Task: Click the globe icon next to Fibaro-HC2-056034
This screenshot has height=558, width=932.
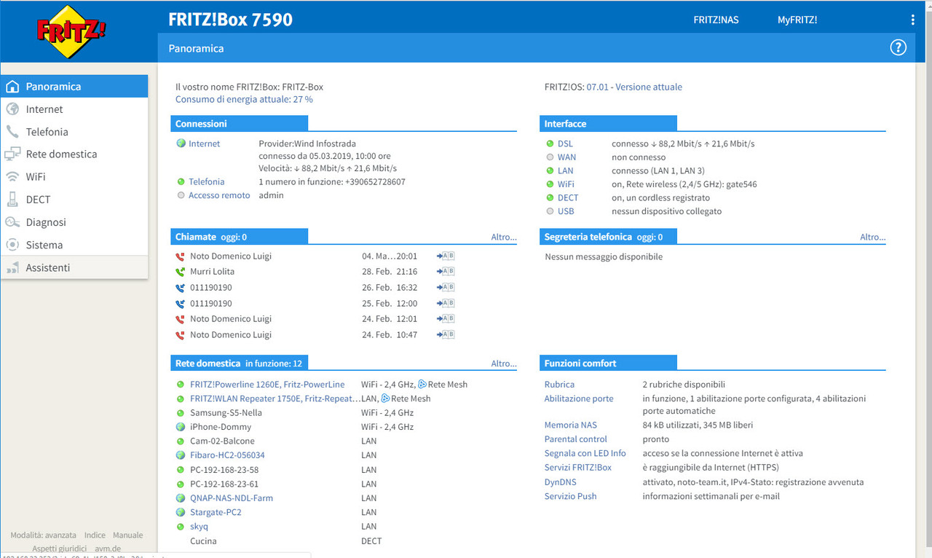Action: click(x=181, y=455)
